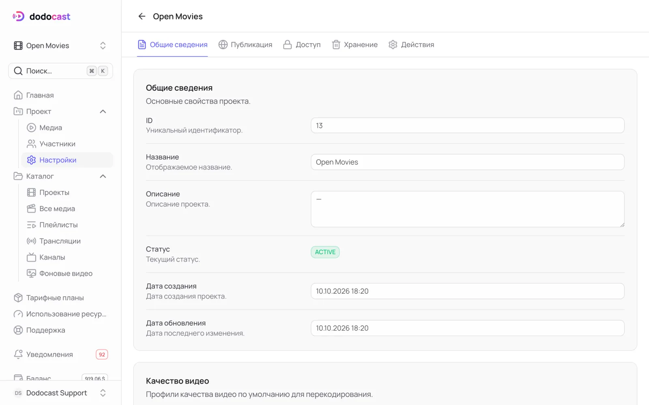Click the ID field showing 13
Screen dimensions: 649x405
coord(467,126)
